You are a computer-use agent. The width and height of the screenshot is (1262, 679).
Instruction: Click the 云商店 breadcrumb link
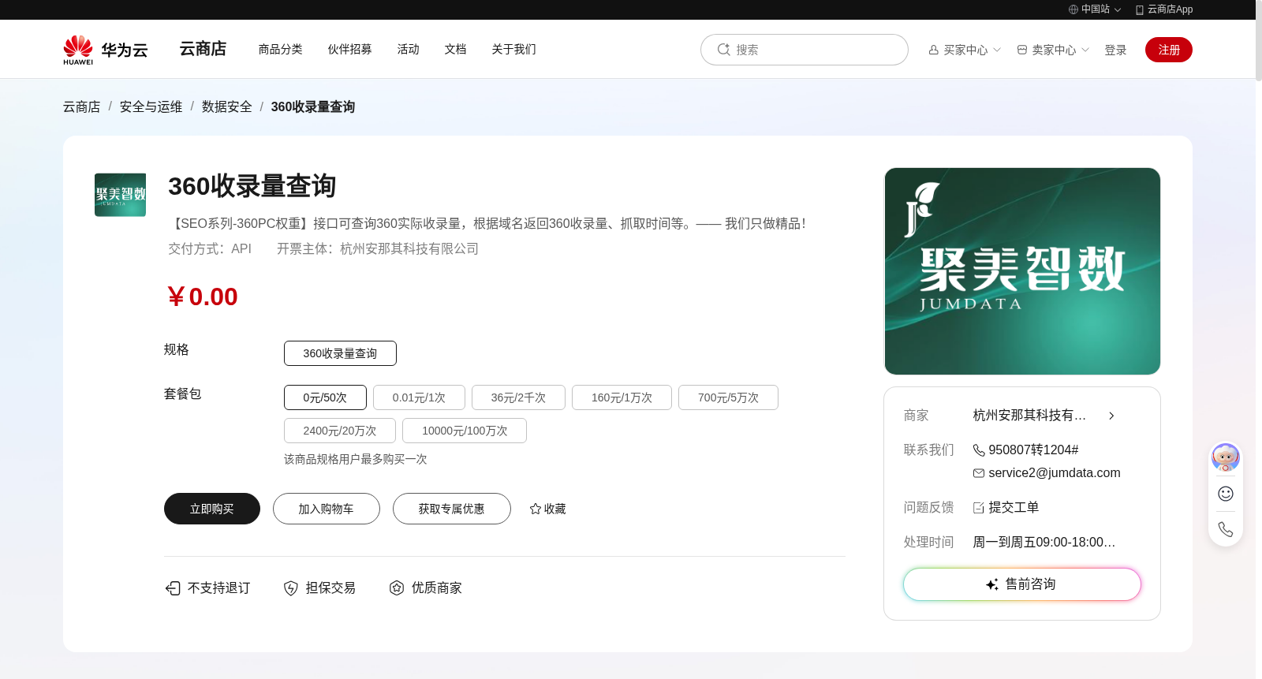tap(82, 106)
